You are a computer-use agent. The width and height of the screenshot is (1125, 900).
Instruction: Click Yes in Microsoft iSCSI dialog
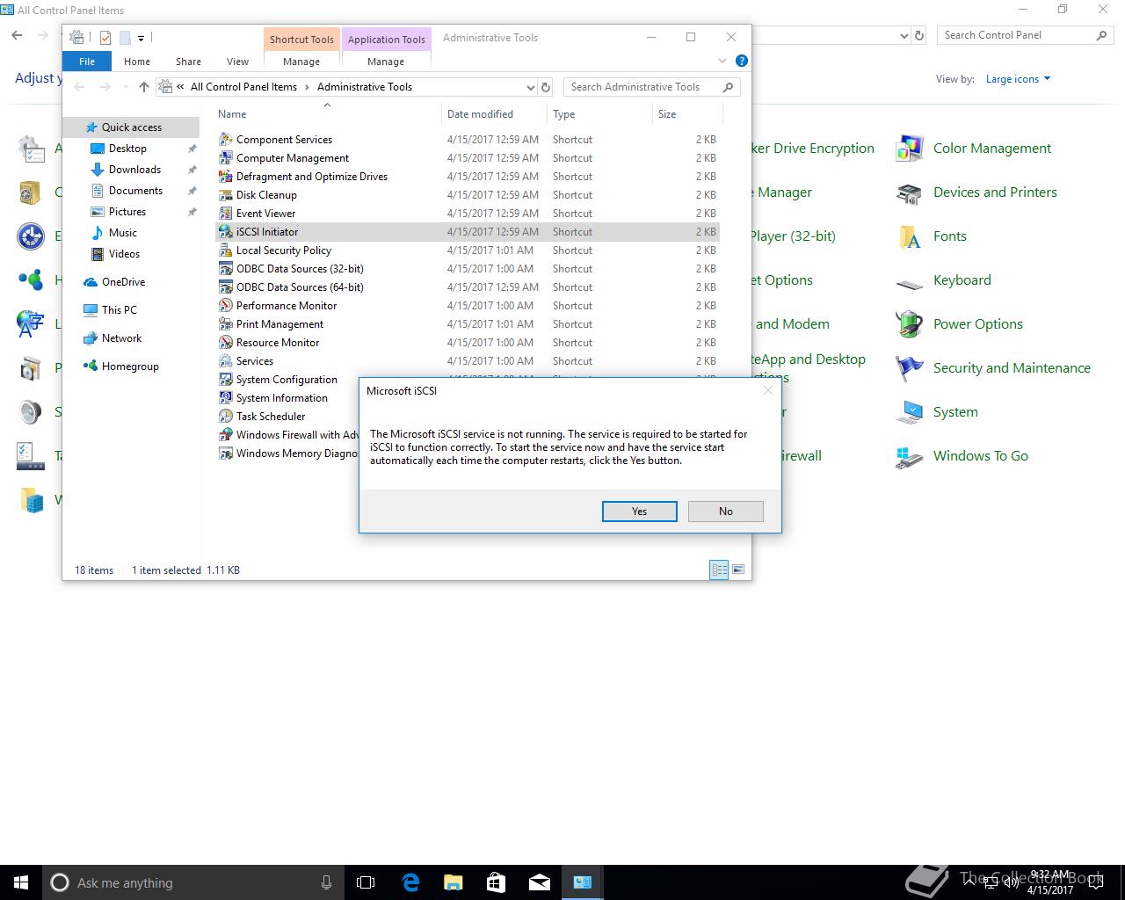pos(639,512)
